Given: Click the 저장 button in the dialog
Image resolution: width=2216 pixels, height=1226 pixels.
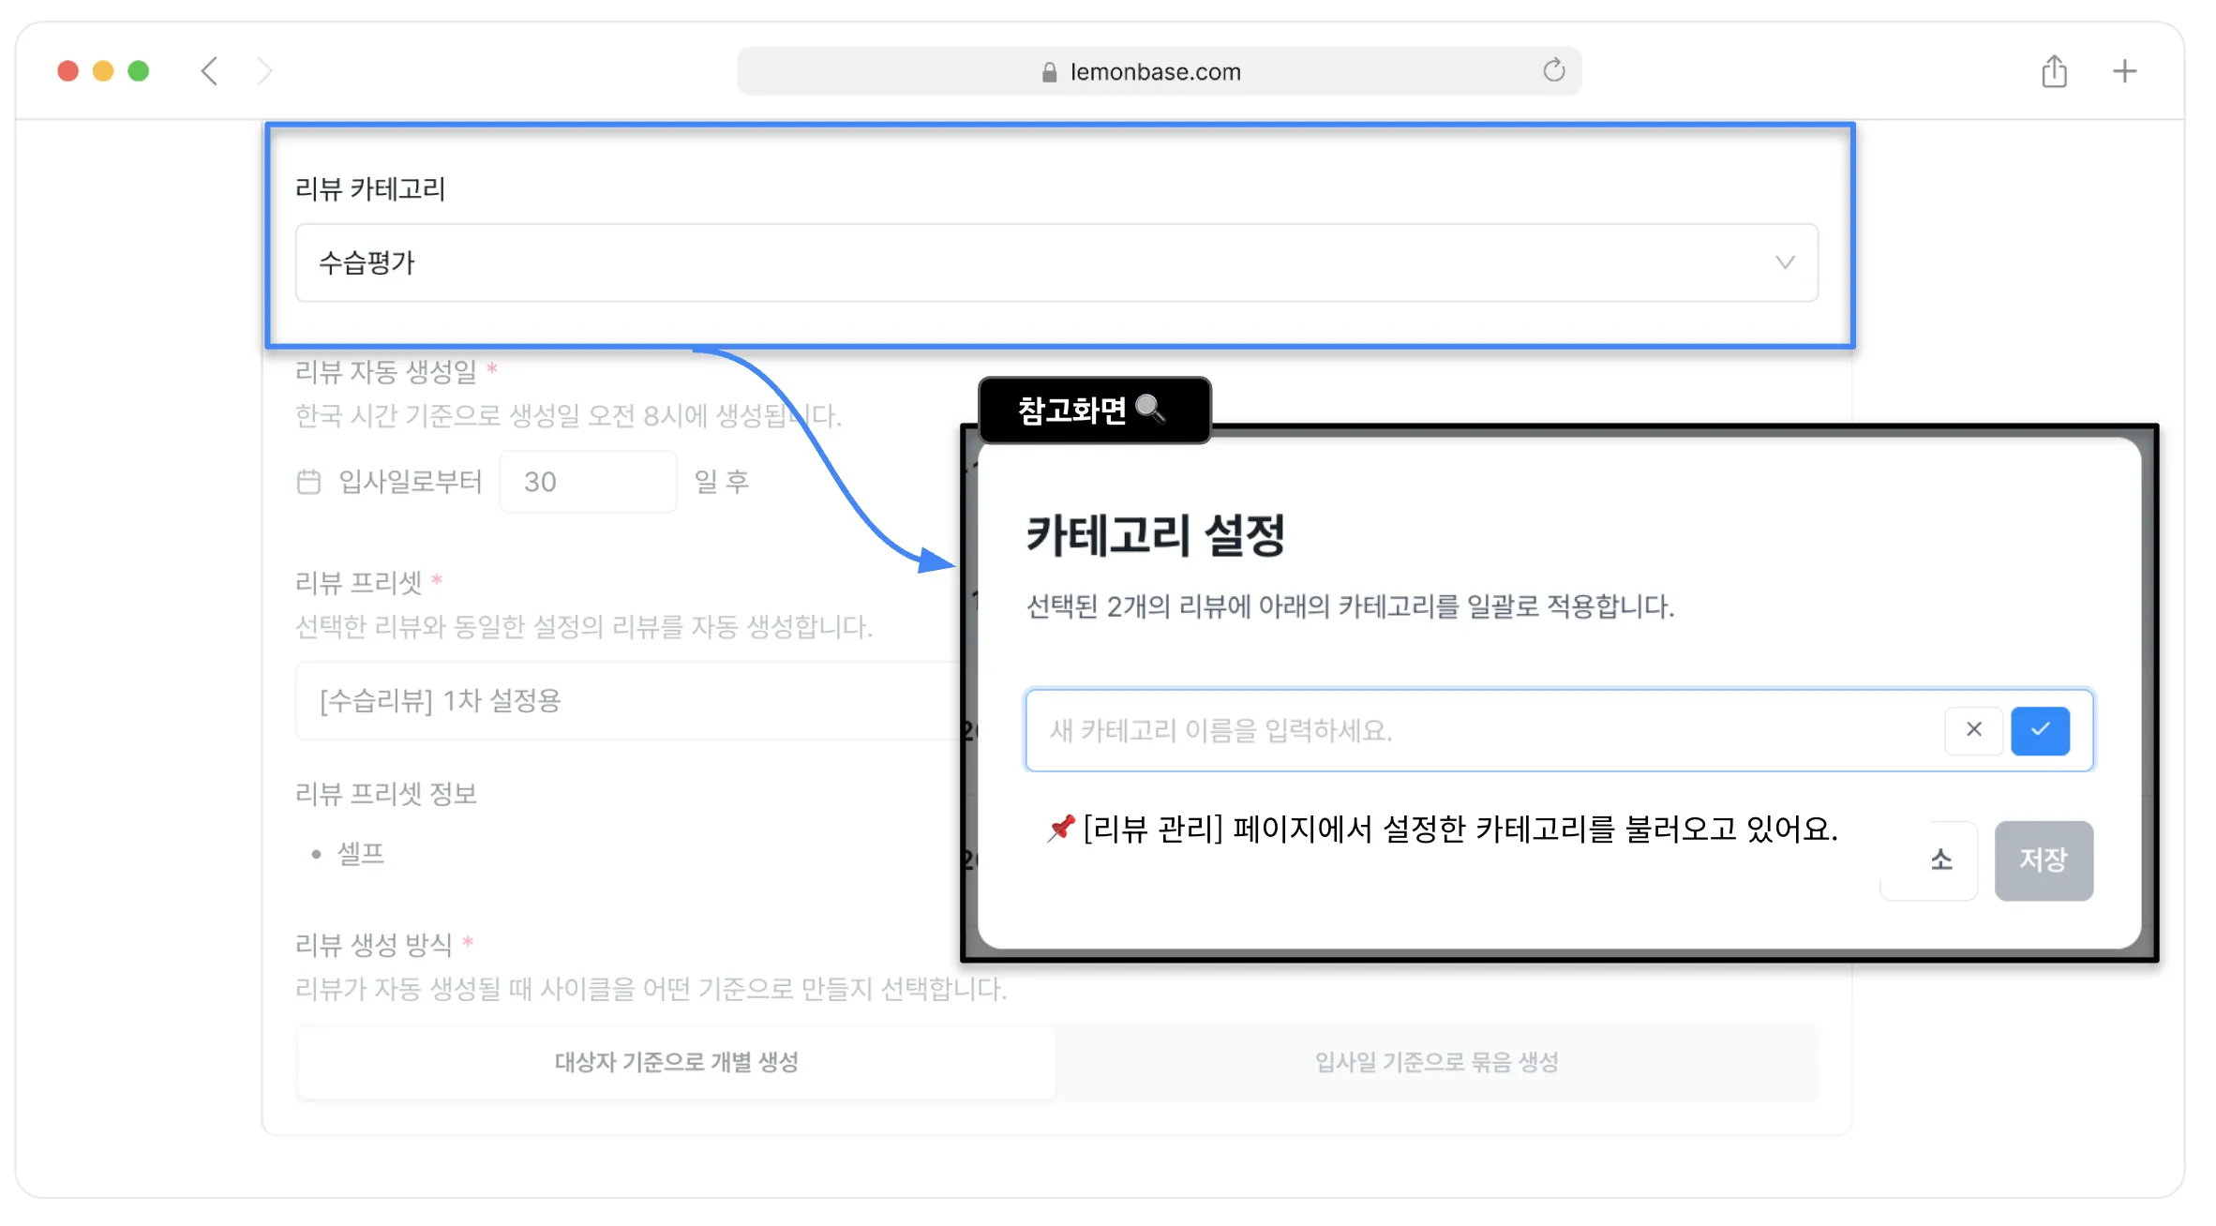Looking at the screenshot, I should [2044, 860].
